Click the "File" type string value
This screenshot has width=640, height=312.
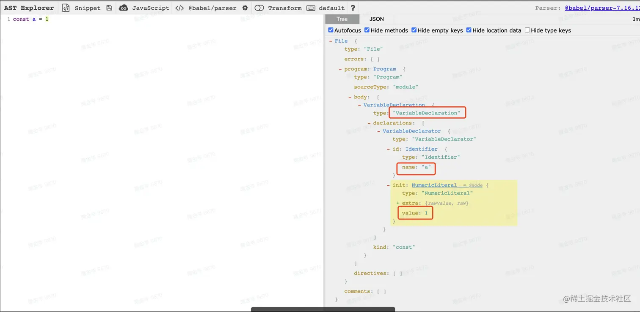coord(373,49)
